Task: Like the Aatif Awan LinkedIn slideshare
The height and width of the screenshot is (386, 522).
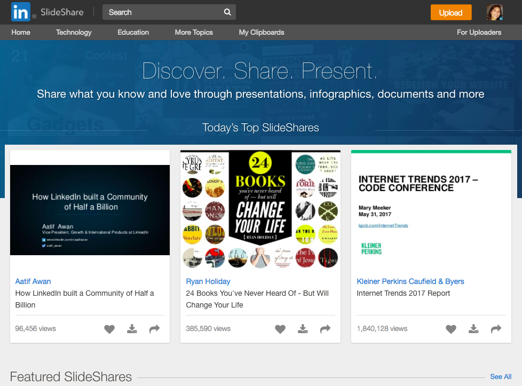Action: 109,329
